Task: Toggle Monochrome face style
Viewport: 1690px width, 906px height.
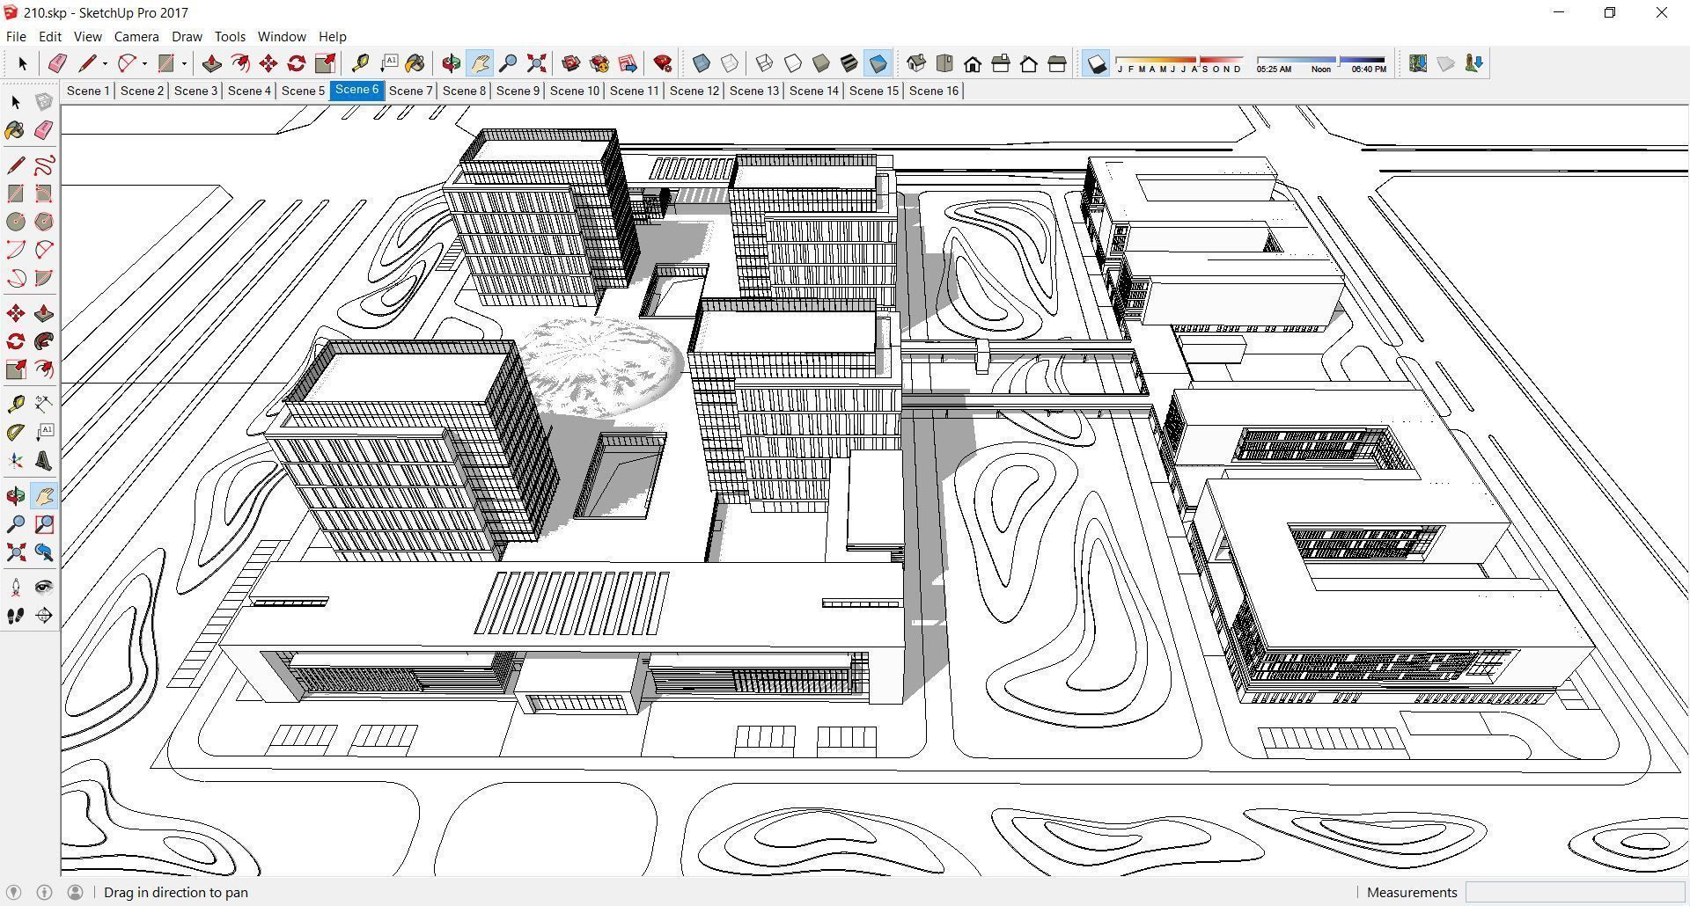Action: [878, 63]
